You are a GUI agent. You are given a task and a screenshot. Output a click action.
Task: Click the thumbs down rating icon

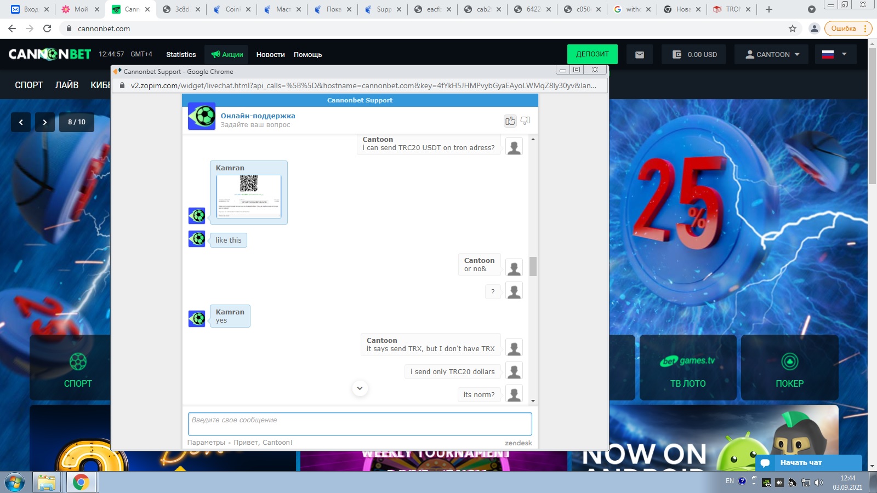click(526, 121)
